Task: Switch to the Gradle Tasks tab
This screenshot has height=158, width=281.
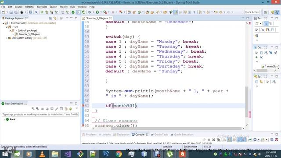Action: pos(159,135)
